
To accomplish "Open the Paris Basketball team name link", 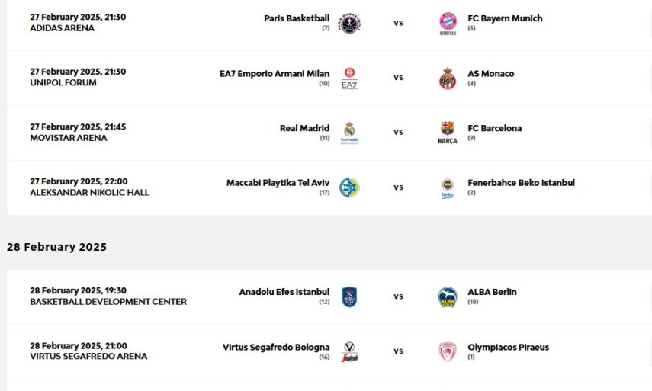I will tap(297, 18).
